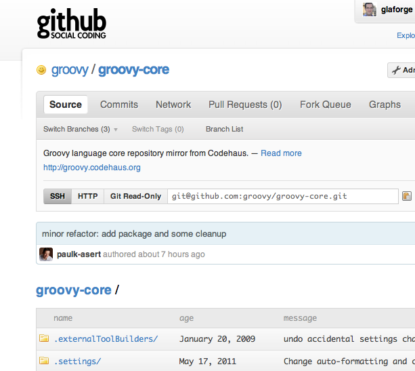Click the GitHub Social Coding logo
Image resolution: width=415 pixels, height=371 pixels.
[72, 23]
